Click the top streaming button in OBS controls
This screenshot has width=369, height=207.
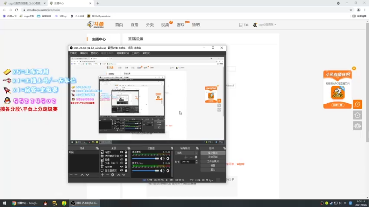click(x=213, y=153)
